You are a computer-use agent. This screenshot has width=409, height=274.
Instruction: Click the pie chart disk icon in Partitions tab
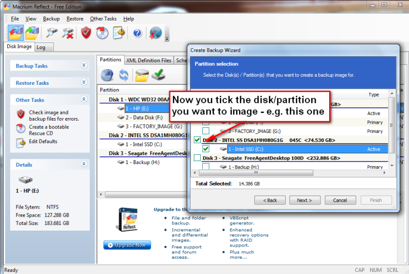pos(107,75)
